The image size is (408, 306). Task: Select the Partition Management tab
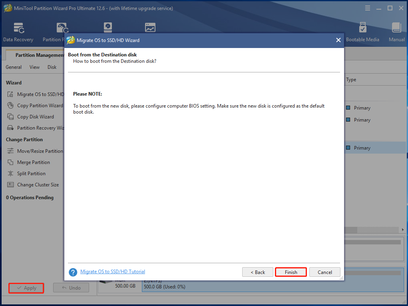tap(35, 55)
